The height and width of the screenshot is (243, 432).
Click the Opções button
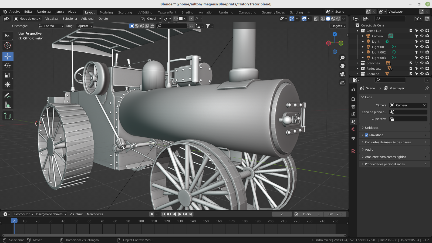click(338, 26)
